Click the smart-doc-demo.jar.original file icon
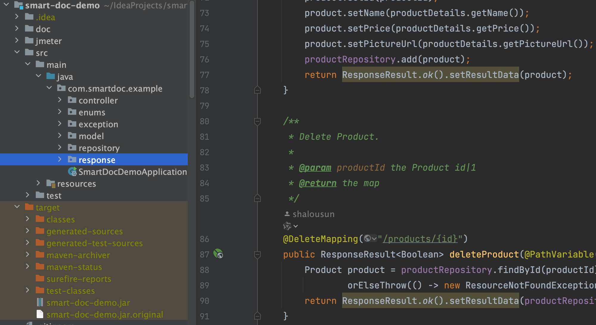 click(40, 314)
